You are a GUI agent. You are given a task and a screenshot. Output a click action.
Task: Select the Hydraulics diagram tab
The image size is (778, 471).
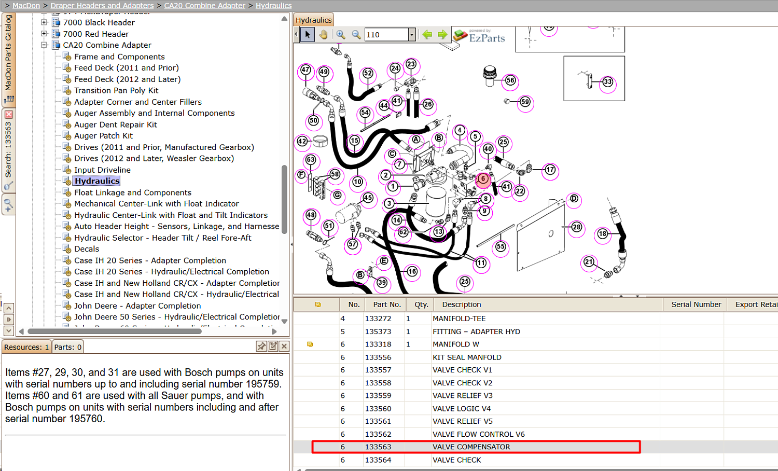314,20
